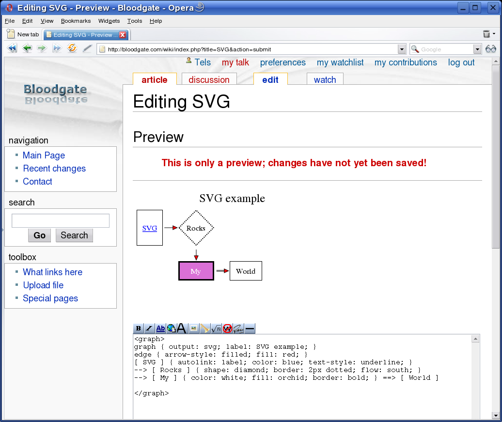The height and width of the screenshot is (422, 502).
Task: Close the Editing SVG browser tab
Action: tap(123, 34)
